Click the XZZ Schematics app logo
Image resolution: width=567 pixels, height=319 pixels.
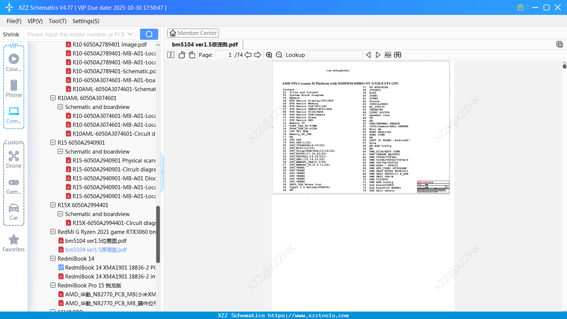coord(9,7)
